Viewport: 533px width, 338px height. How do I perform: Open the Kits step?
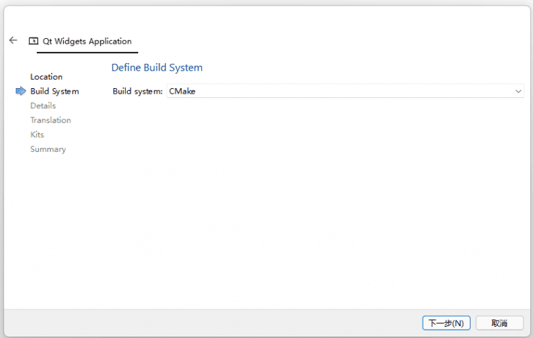(x=37, y=135)
